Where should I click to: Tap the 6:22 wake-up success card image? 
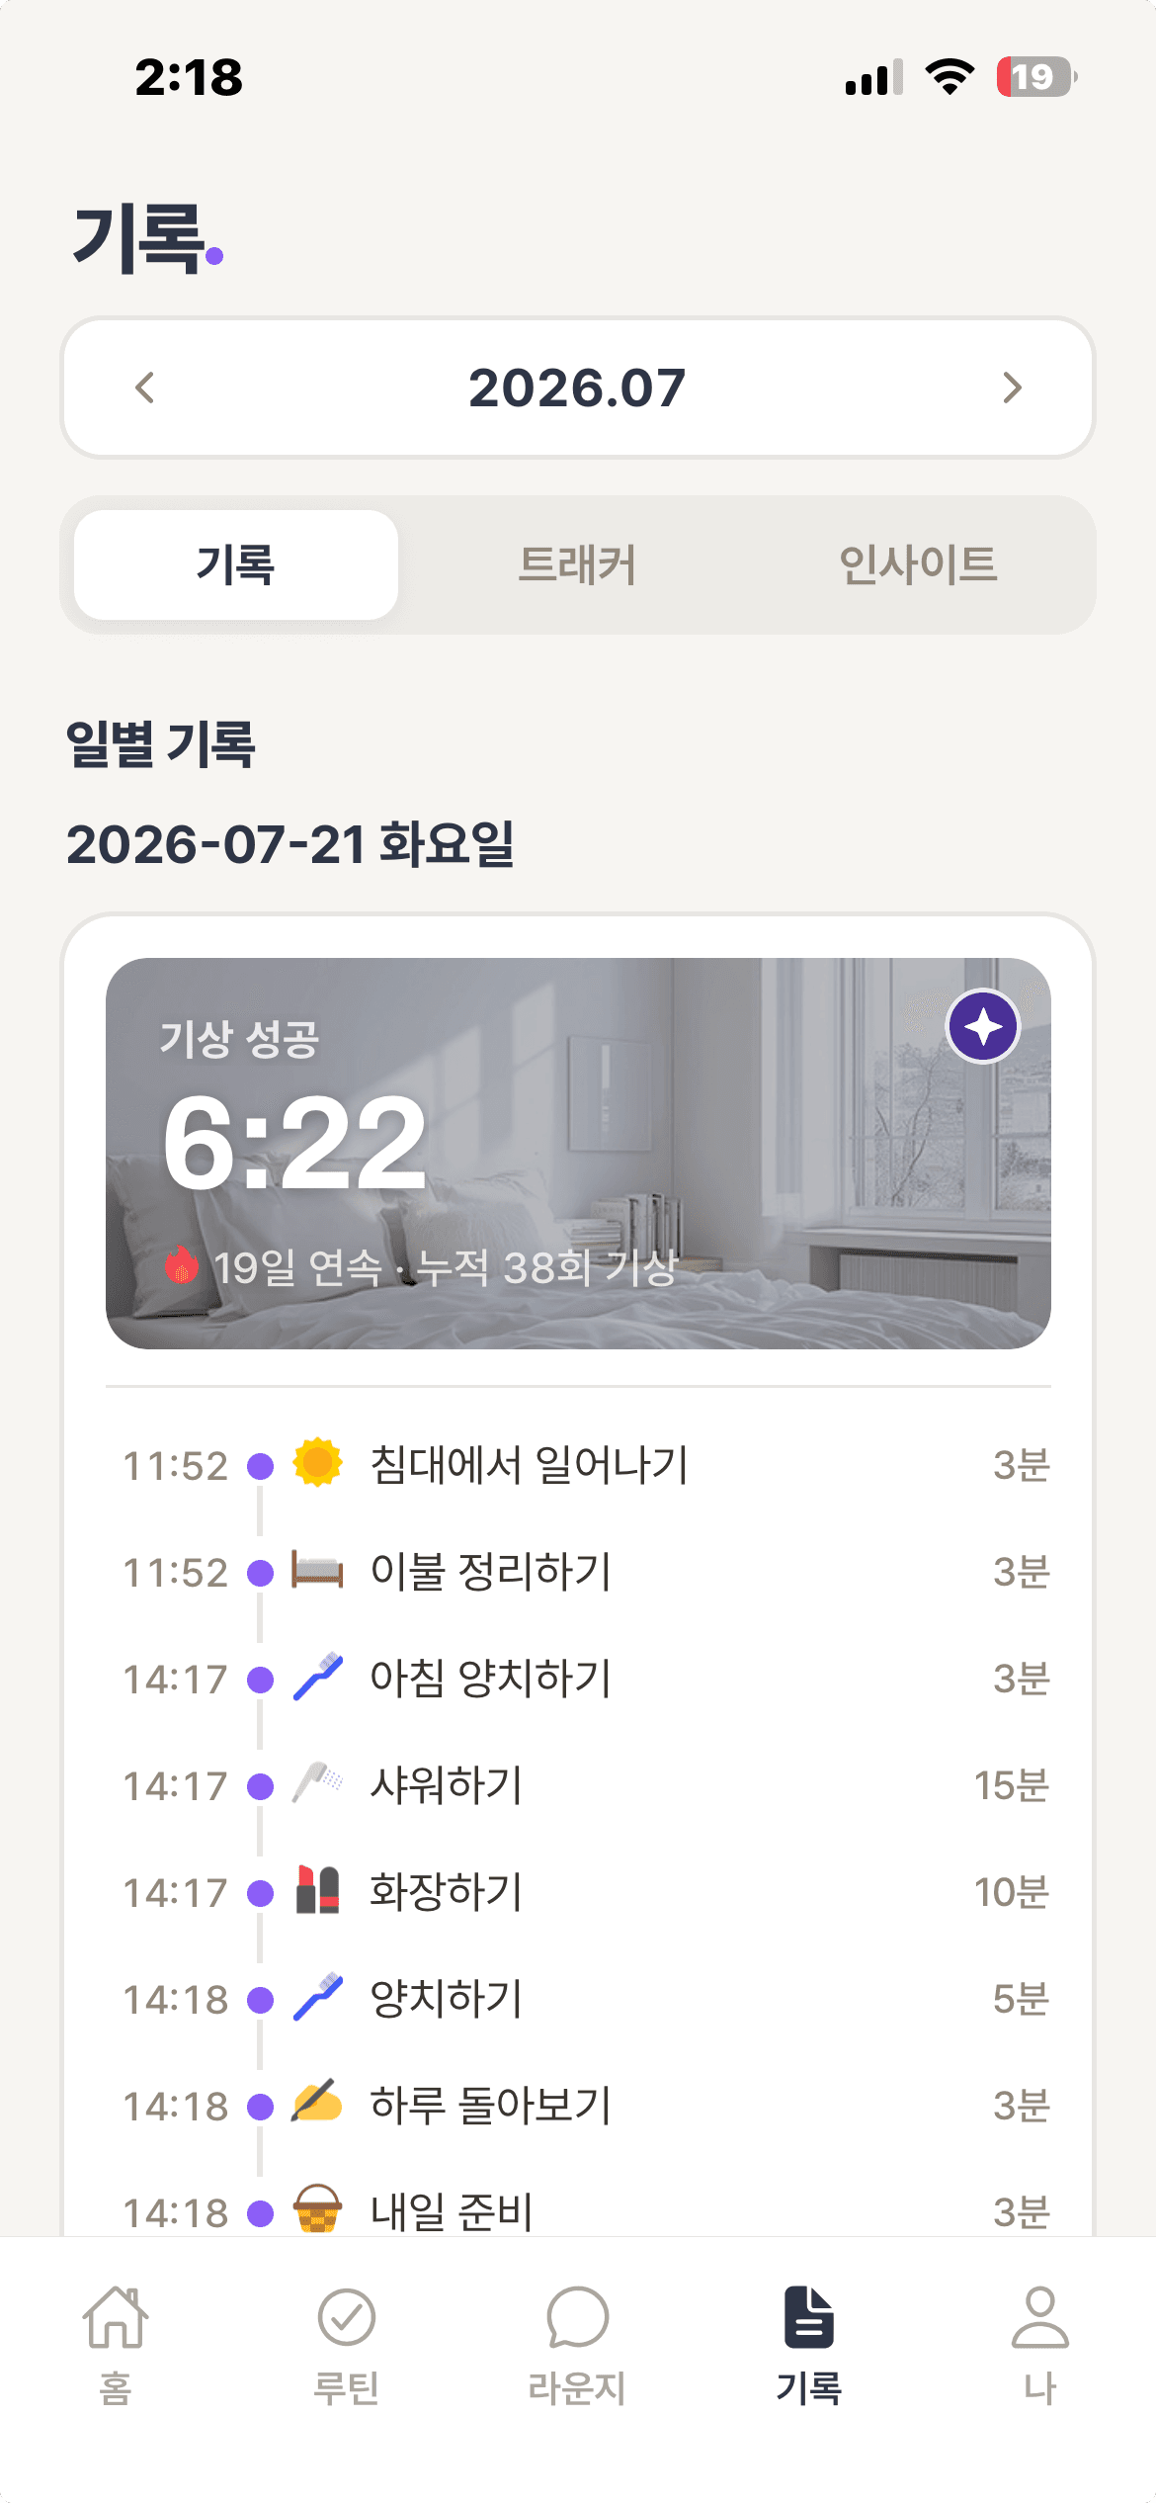coord(578,1153)
